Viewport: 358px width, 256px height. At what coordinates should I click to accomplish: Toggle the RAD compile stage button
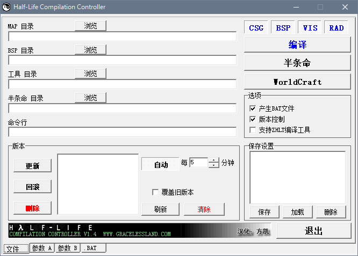[x=336, y=28]
